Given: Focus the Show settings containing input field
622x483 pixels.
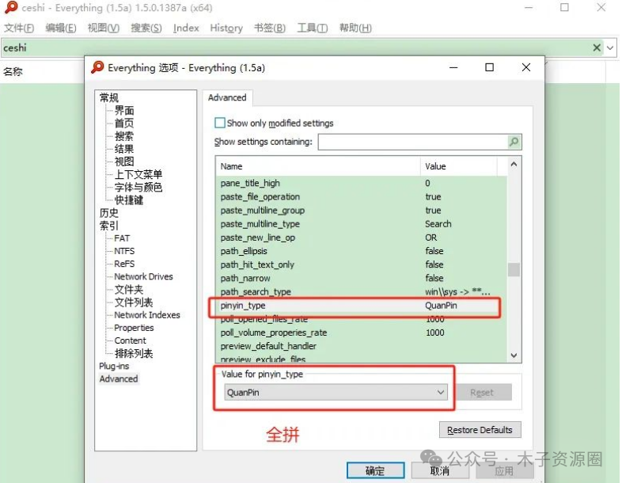Looking at the screenshot, I should coord(412,142).
